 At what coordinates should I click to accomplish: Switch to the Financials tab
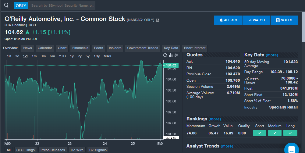pyautogui.click(x=80, y=48)
